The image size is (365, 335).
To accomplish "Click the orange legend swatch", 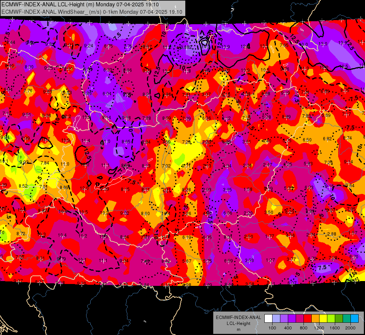I will pos(315,319).
